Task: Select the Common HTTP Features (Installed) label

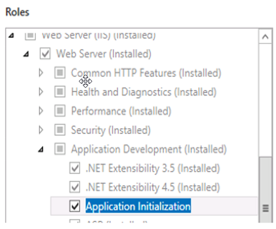Action: click(146, 73)
